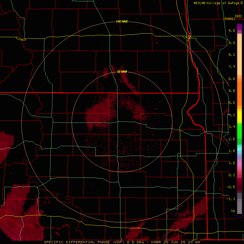Click the KABR radar site identifier
The height and width of the screenshot is (244, 244).
pos(156,242)
